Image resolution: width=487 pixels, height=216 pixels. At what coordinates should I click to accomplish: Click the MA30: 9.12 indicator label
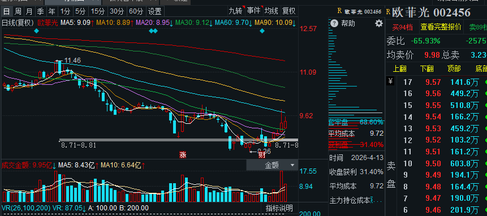[194, 23]
